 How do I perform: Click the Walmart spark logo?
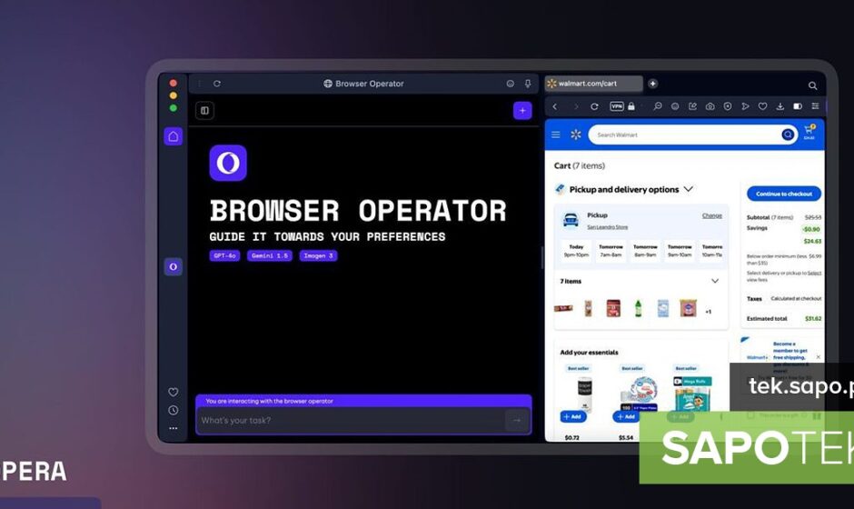tap(576, 135)
